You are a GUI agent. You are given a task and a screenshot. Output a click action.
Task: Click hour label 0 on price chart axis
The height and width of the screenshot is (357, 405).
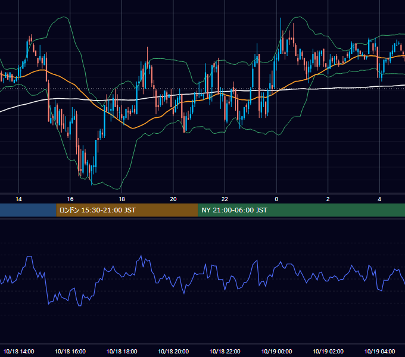pyautogui.click(x=276, y=199)
